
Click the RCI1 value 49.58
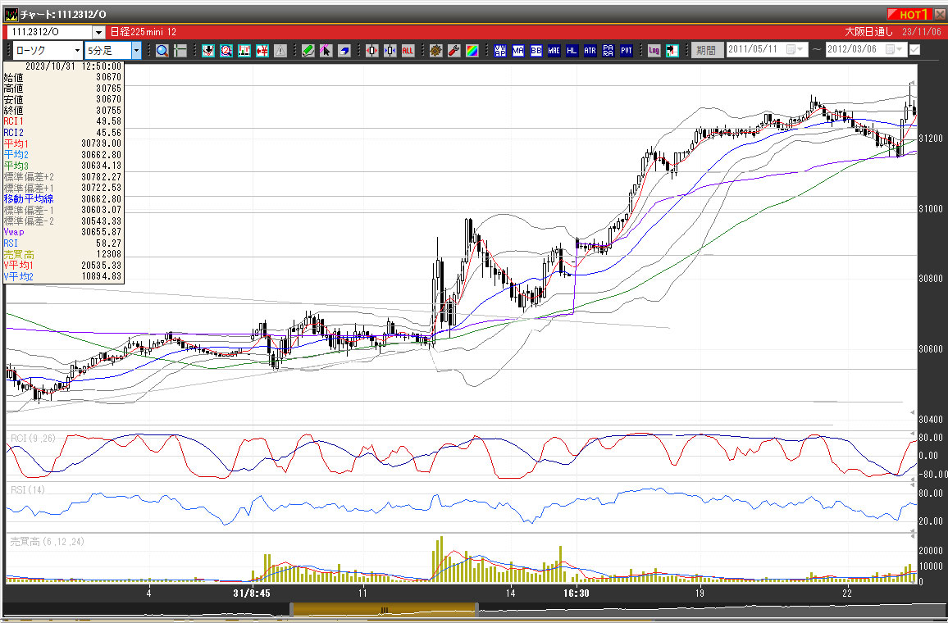[x=109, y=121]
